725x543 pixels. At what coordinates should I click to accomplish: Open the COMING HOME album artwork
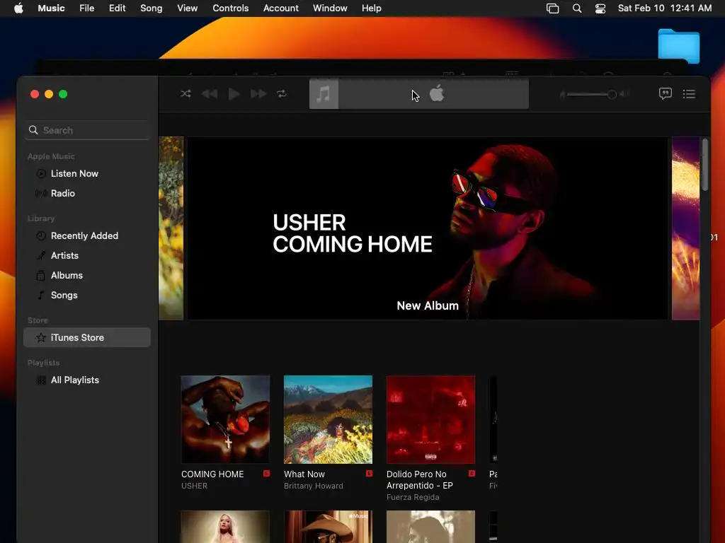point(226,419)
